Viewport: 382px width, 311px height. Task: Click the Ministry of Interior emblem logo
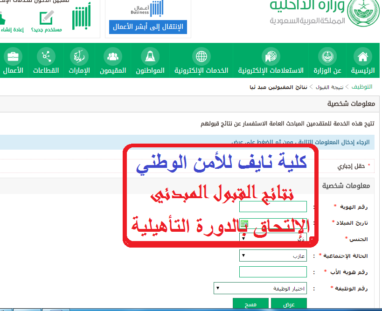(x=363, y=13)
